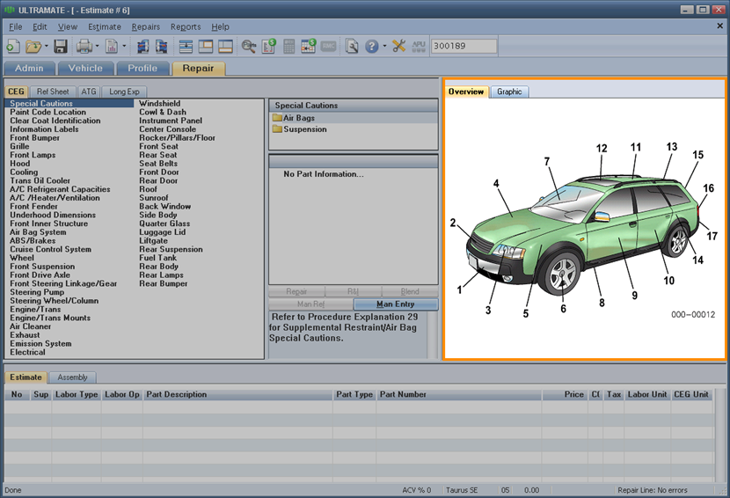Click the save disk icon
This screenshot has width=730, height=498.
pyautogui.click(x=61, y=46)
